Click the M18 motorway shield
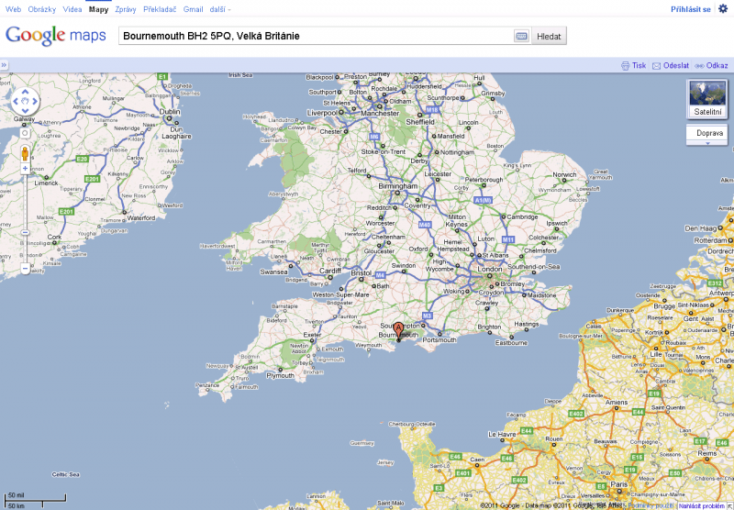734x510 pixels. (432, 110)
